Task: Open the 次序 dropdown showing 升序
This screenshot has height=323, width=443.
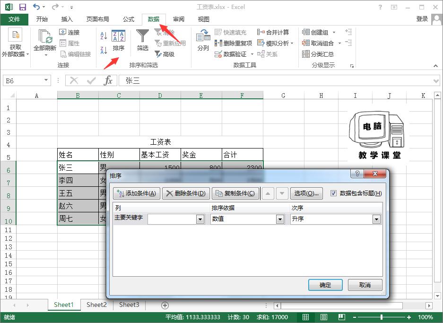Action: pos(377,218)
